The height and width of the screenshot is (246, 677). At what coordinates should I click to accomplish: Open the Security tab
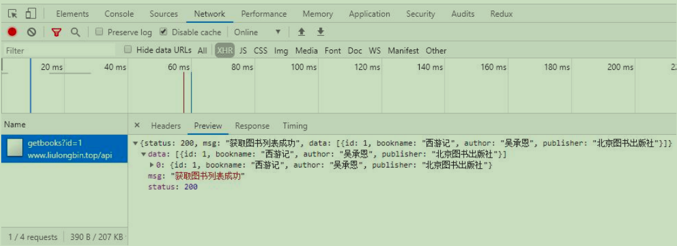(420, 14)
